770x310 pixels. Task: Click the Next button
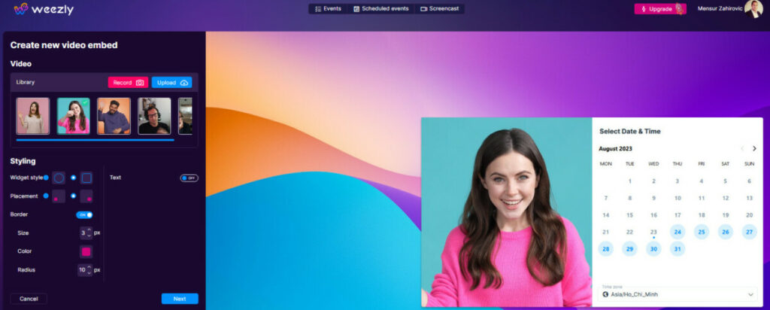pyautogui.click(x=180, y=299)
